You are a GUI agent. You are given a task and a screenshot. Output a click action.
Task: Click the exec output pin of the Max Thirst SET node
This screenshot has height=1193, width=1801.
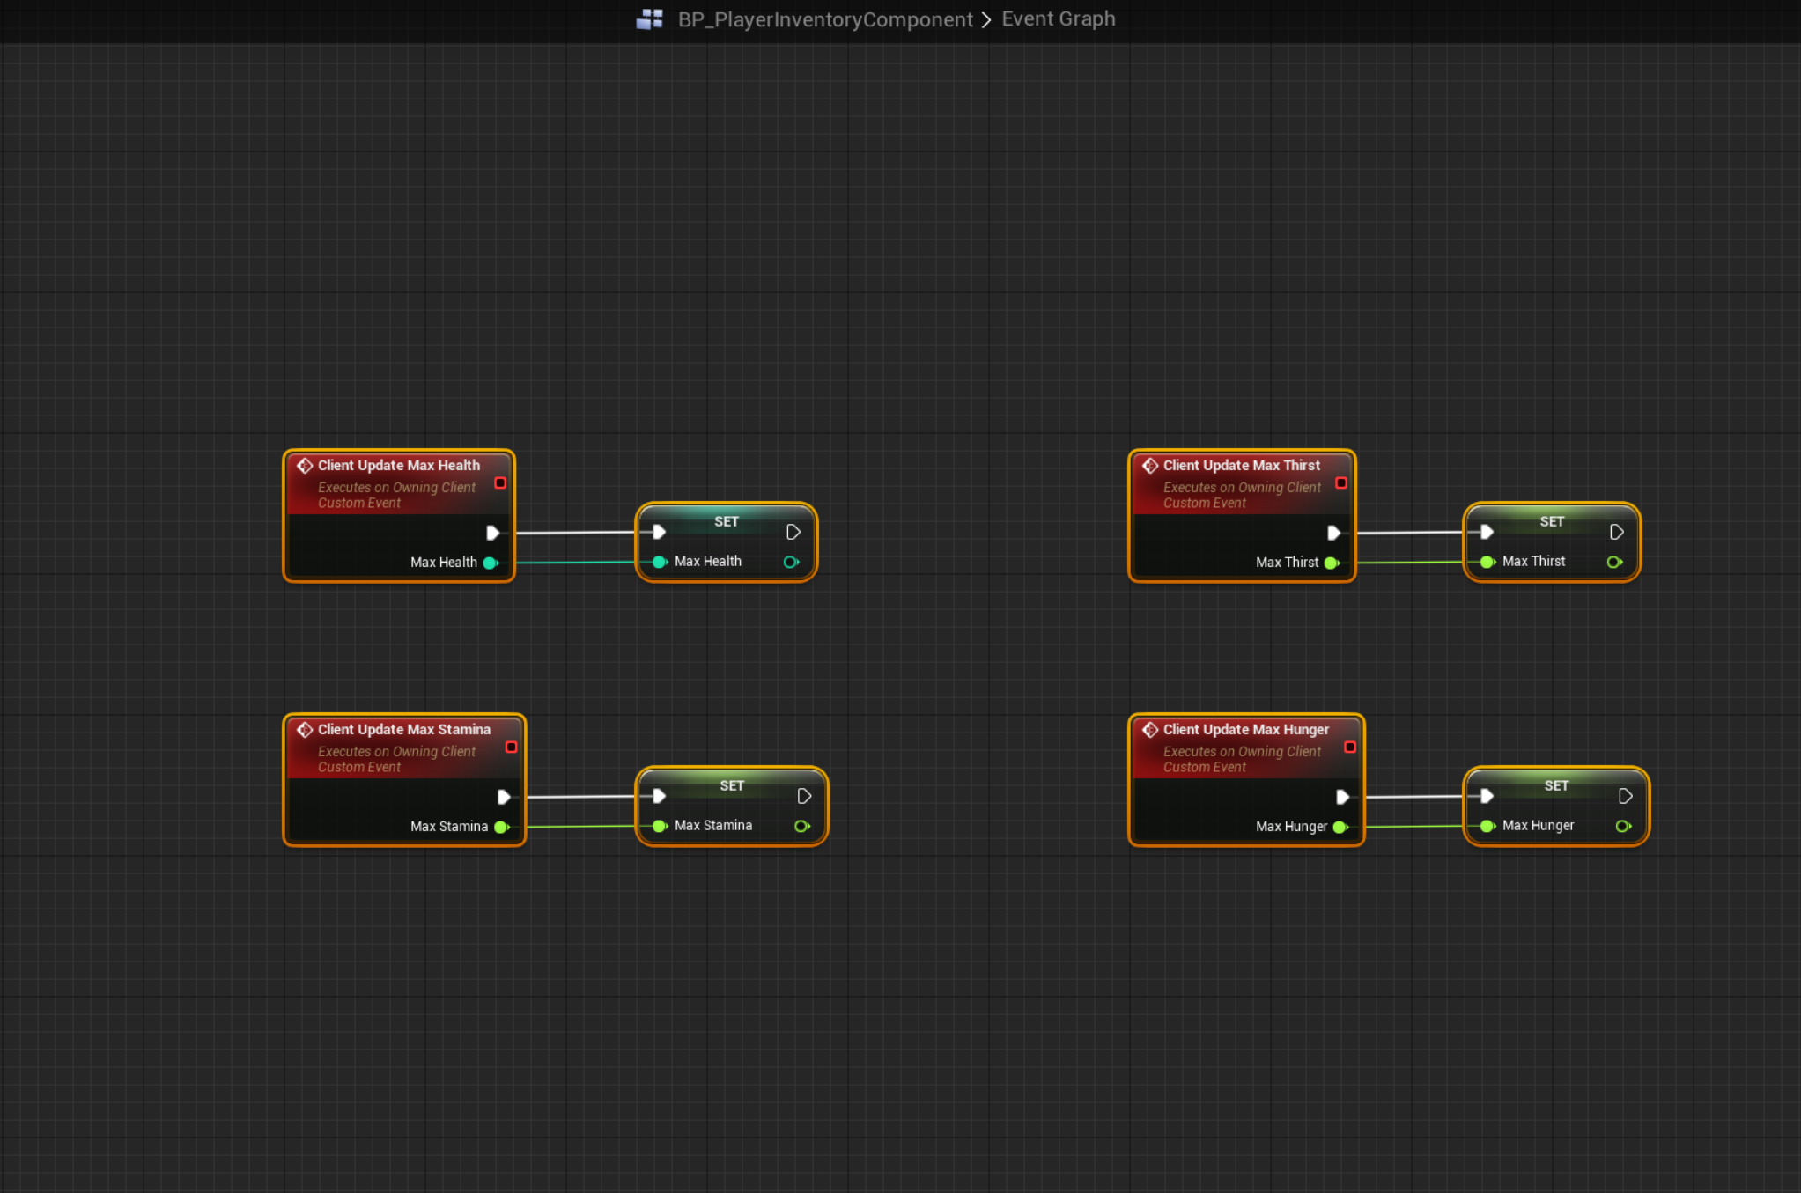[1616, 532]
